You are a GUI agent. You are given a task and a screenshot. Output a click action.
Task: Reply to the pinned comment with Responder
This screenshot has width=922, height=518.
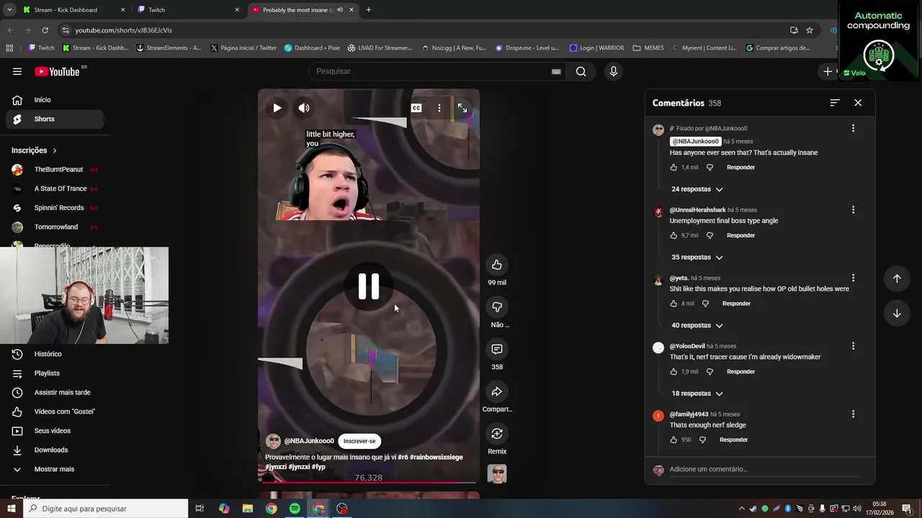(x=740, y=168)
